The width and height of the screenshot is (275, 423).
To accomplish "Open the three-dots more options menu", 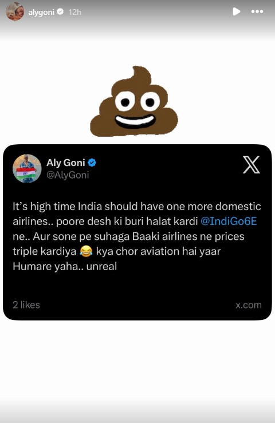I will point(257,11).
